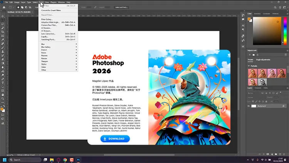Switch to the Swatches tab
The image size is (289, 163).
coord(257,13)
